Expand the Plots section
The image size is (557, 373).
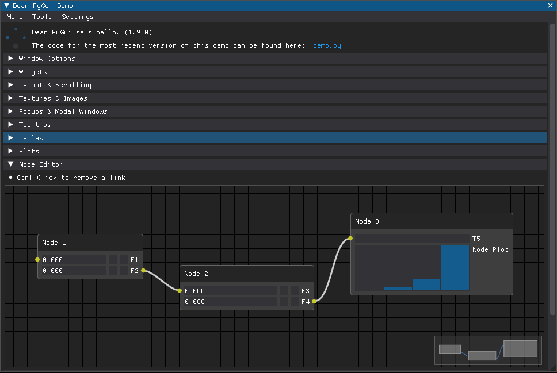(x=29, y=151)
